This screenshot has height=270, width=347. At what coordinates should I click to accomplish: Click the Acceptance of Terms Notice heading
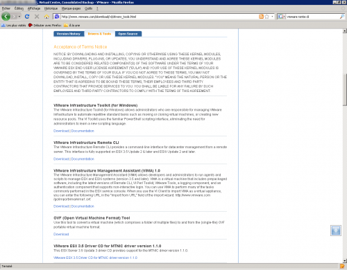(81, 47)
